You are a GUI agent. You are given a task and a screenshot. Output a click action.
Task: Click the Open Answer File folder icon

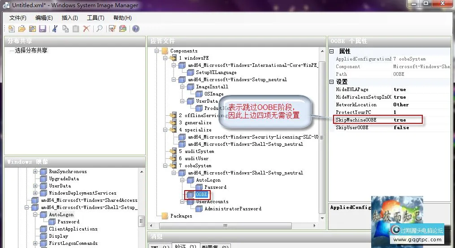[x=22, y=29]
